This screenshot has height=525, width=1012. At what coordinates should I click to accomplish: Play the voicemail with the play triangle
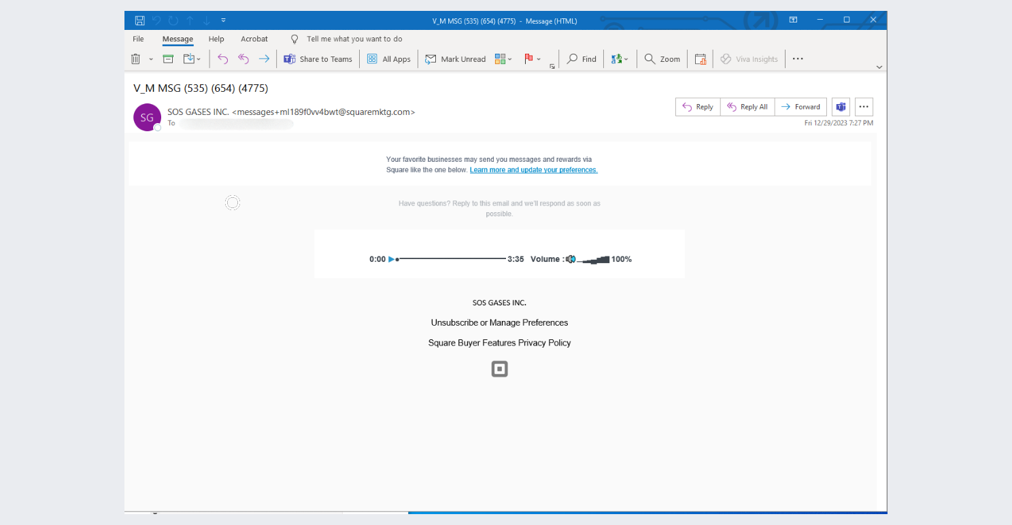(x=391, y=259)
